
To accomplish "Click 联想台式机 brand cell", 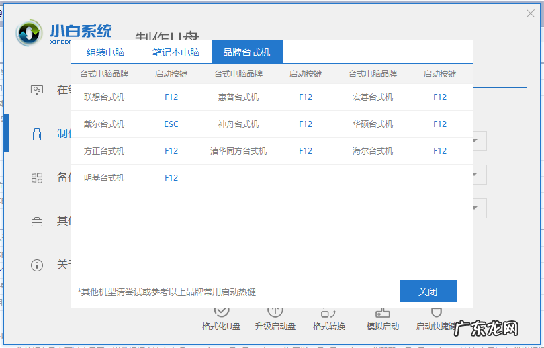I will (x=104, y=97).
